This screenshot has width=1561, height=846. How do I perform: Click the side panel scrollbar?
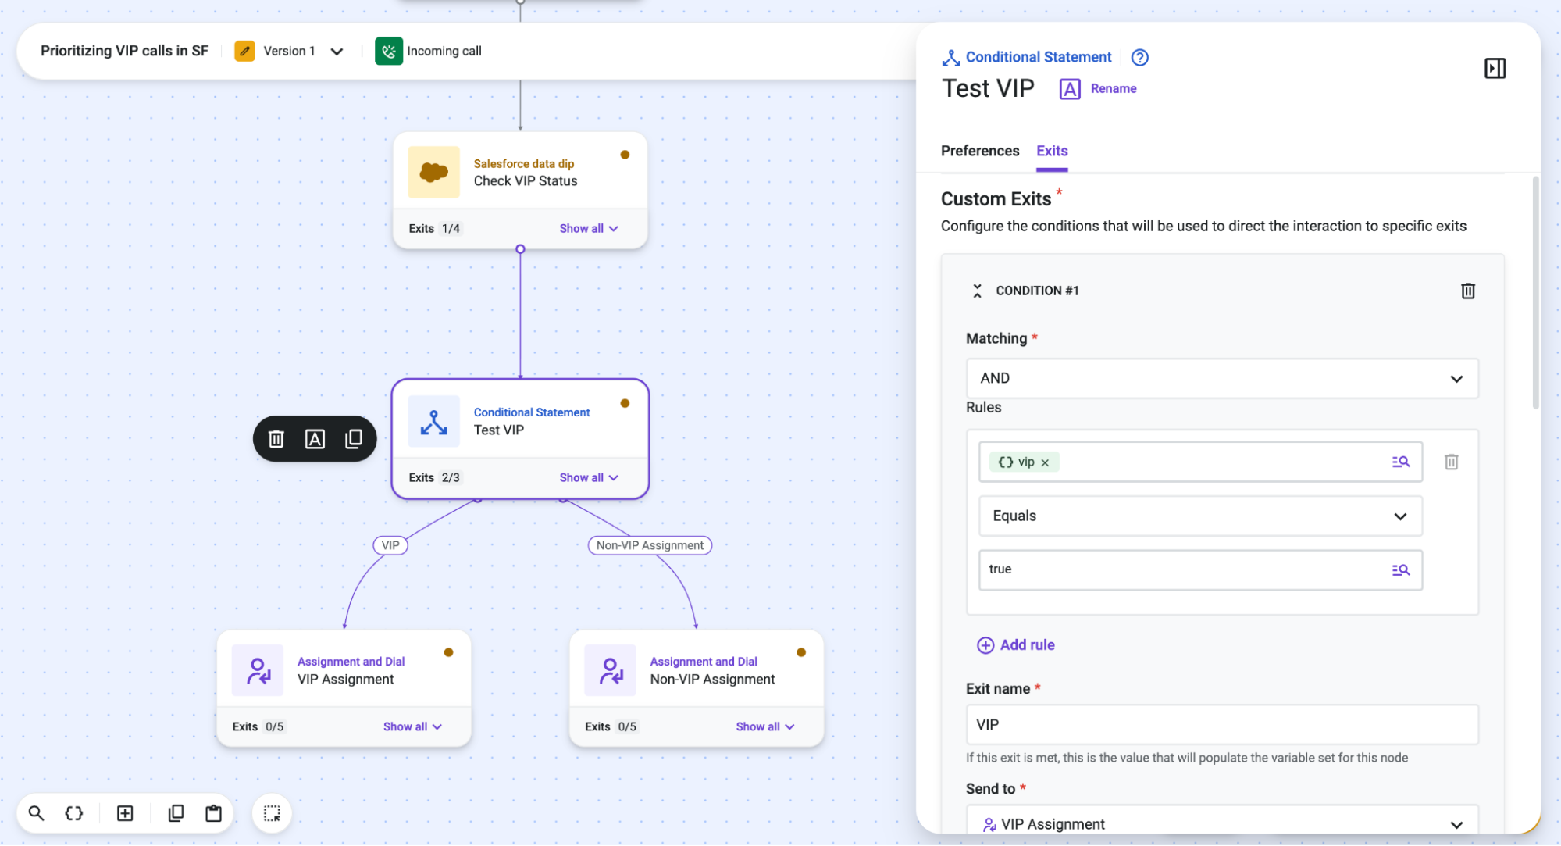[1535, 293]
